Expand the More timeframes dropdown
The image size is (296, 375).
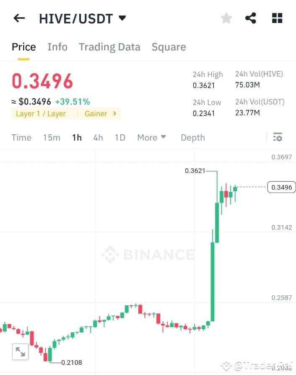tap(151, 137)
